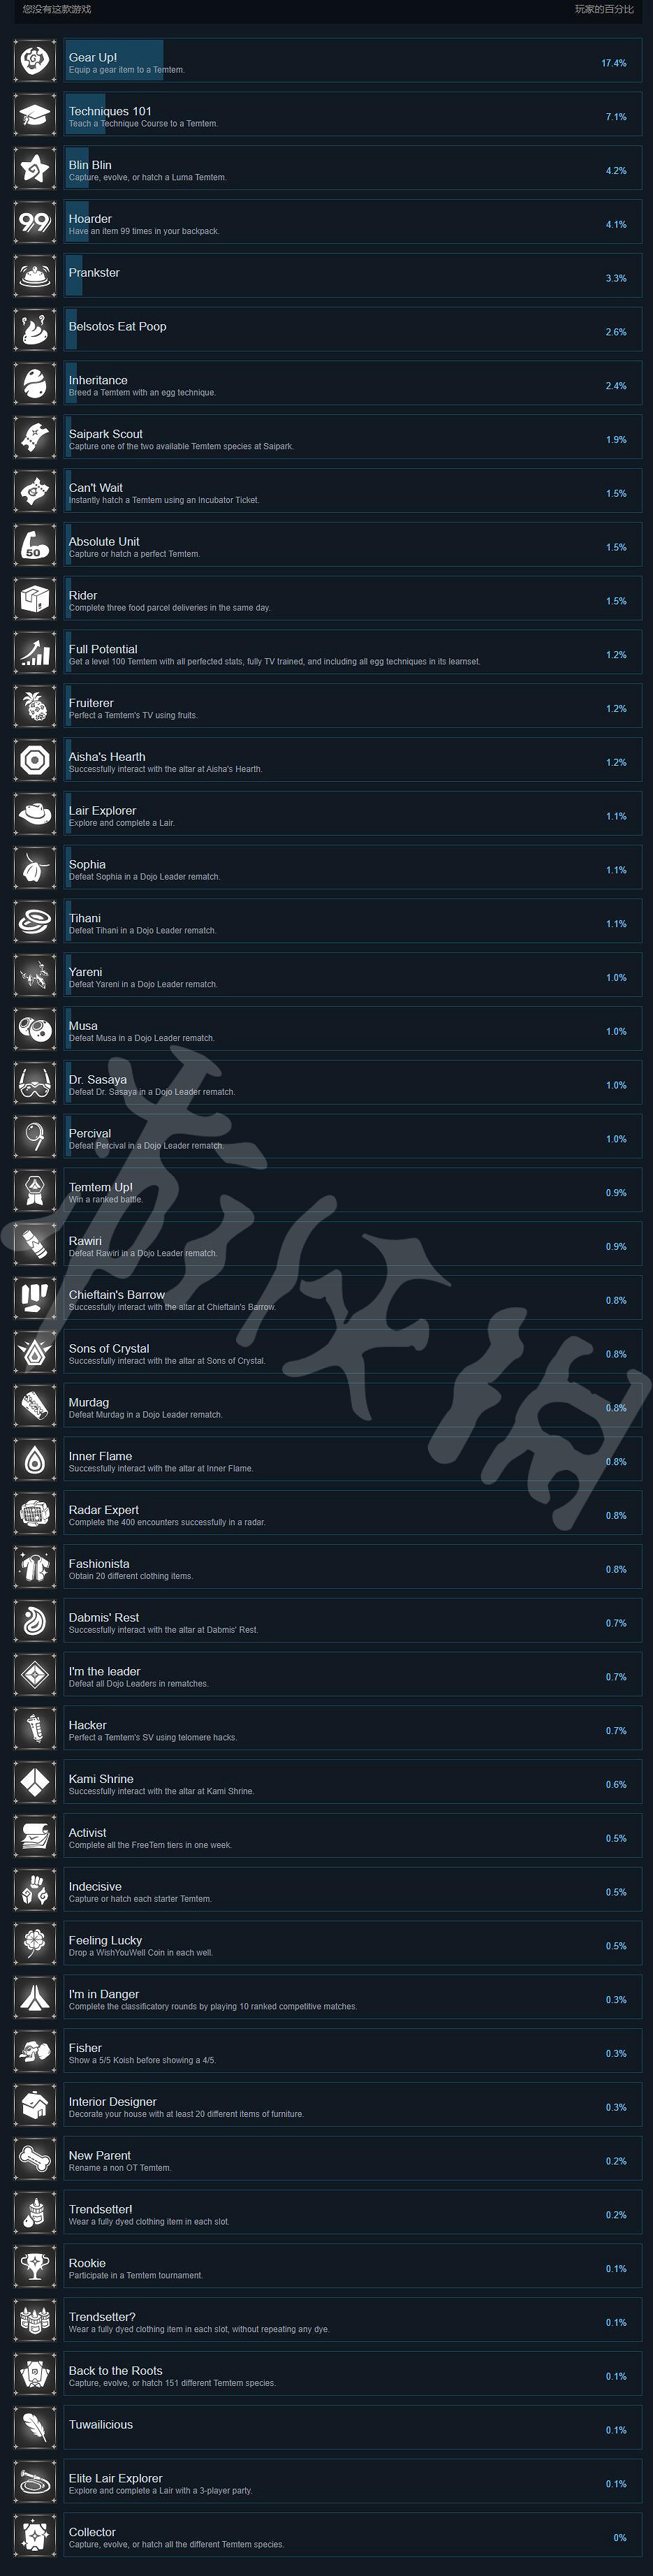Select the Techniques 101 graduation cap icon

pyautogui.click(x=35, y=115)
